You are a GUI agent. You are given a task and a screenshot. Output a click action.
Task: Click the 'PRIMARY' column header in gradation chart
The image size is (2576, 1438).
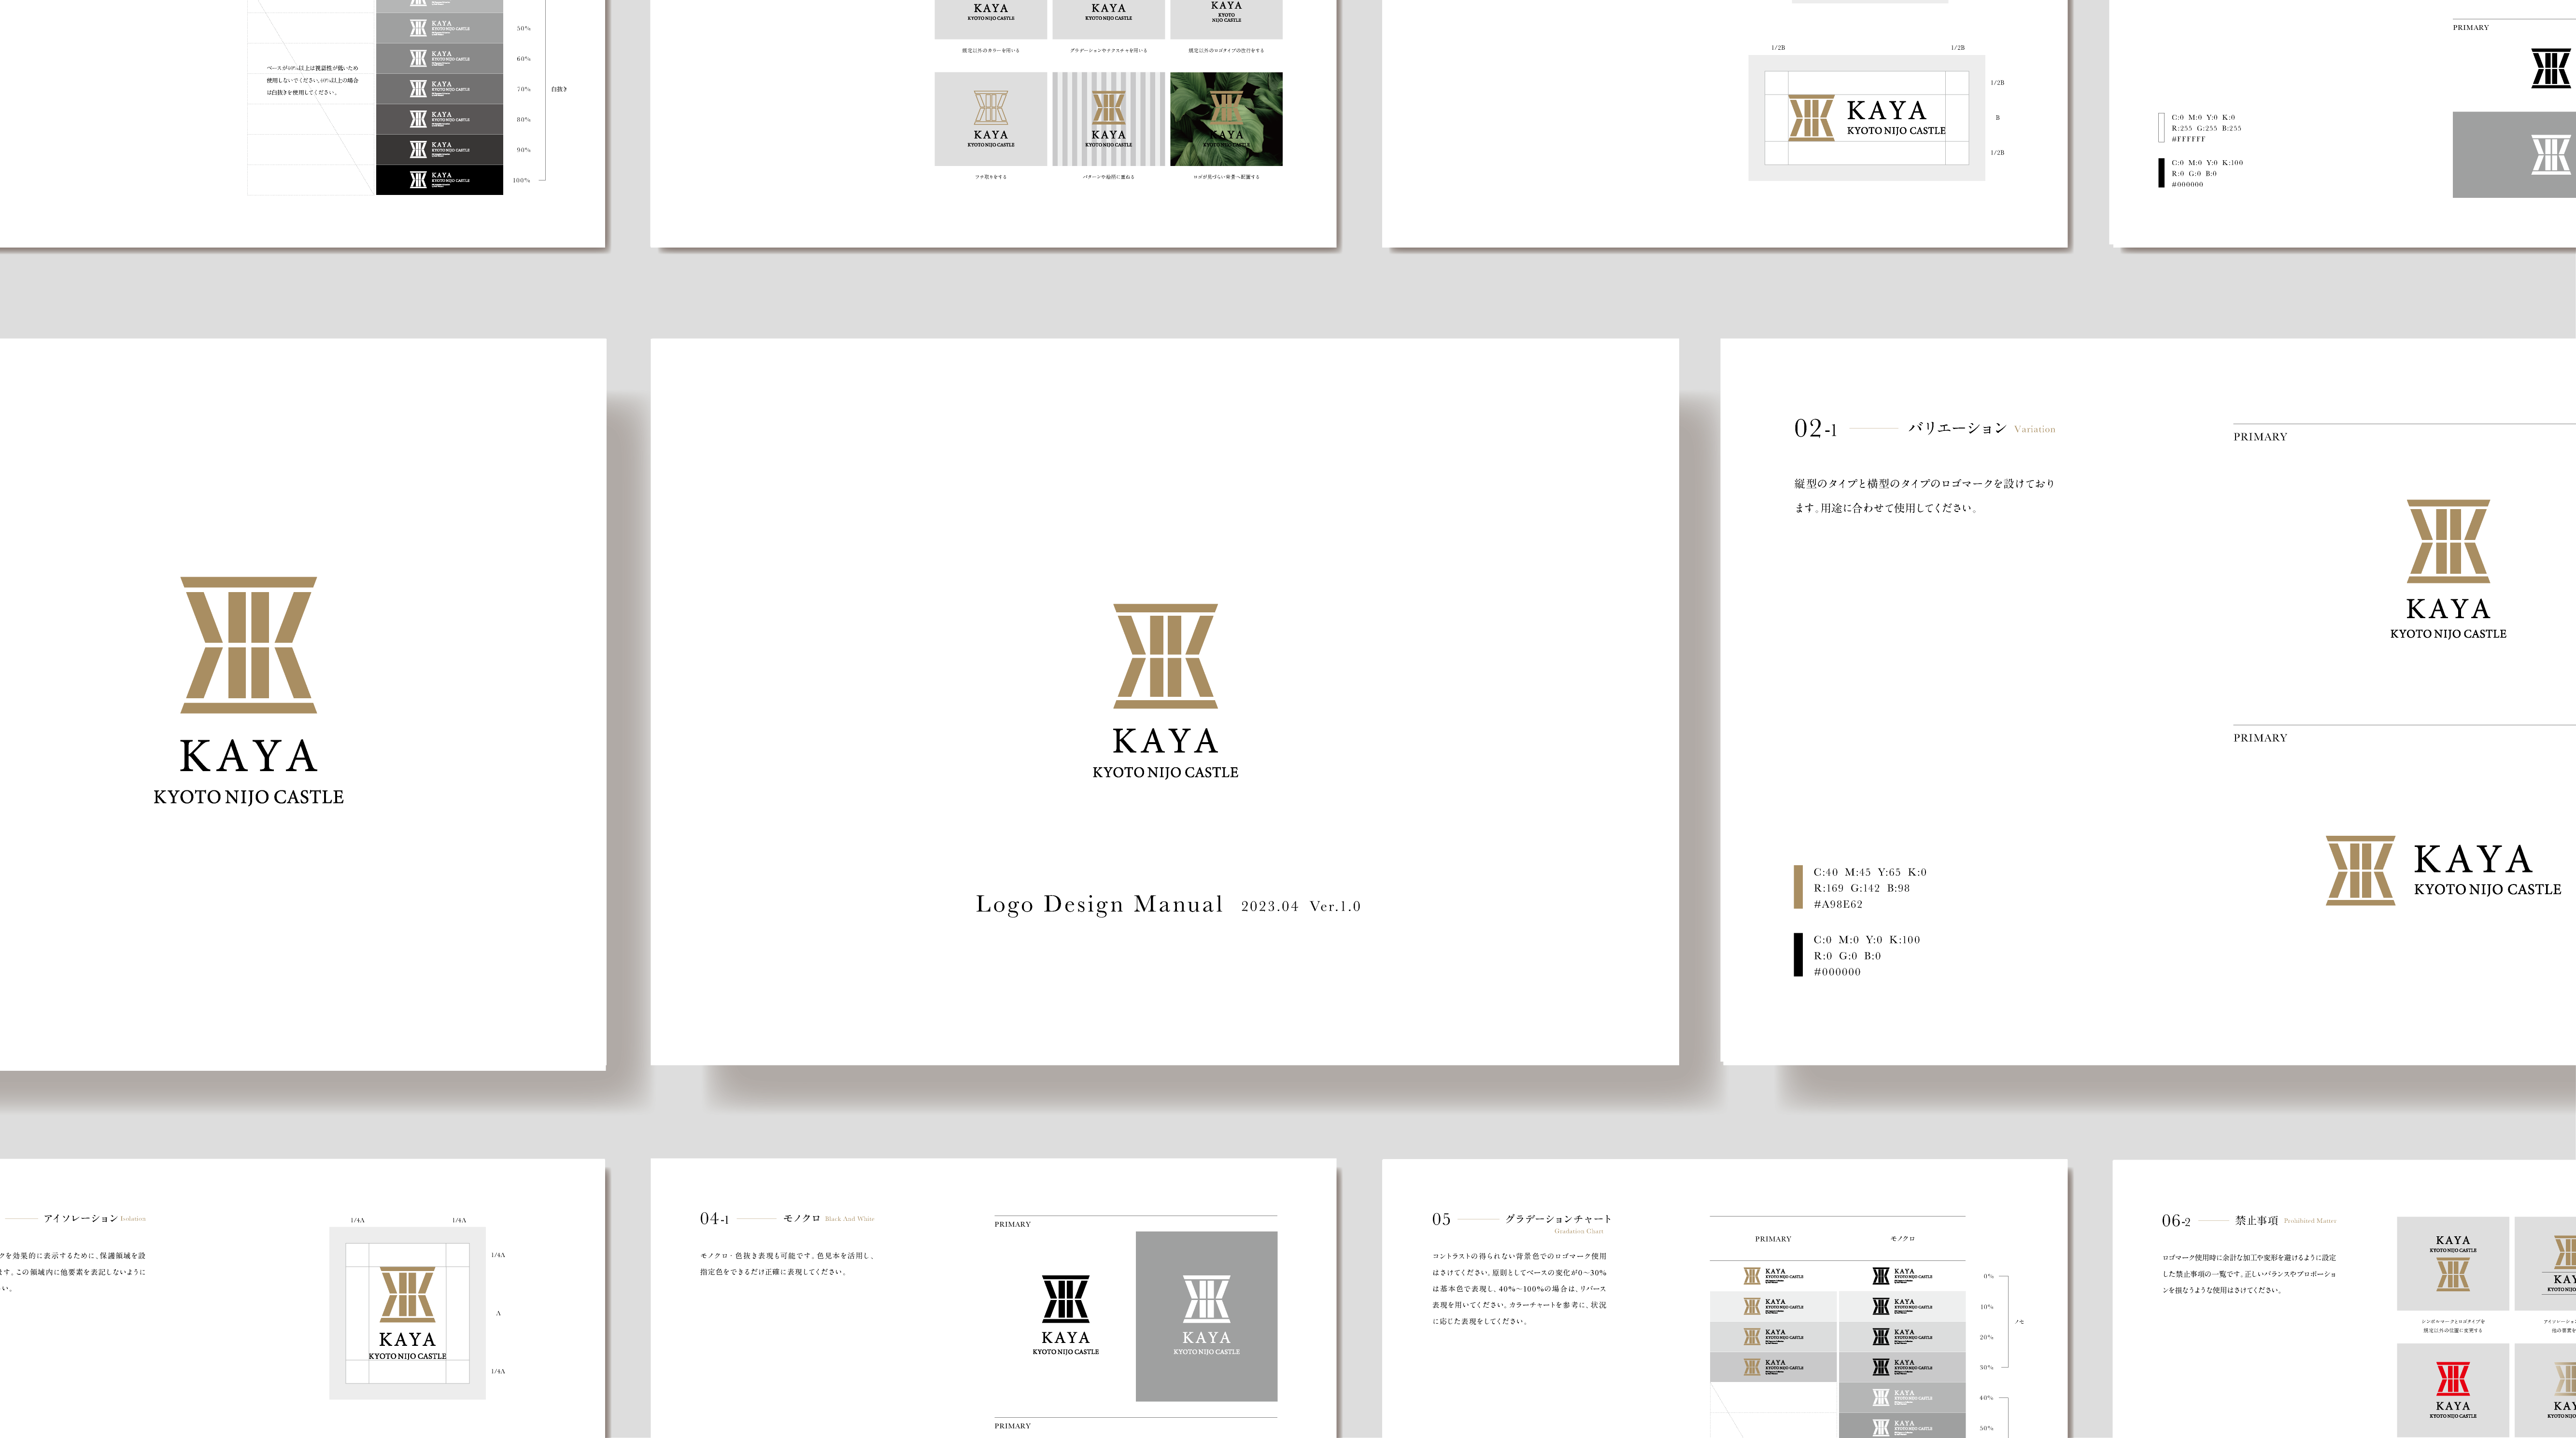click(x=1773, y=1239)
